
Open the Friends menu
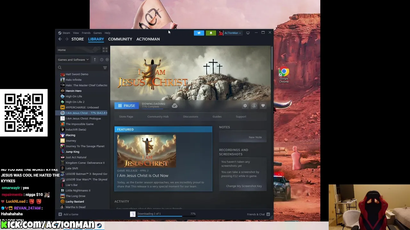pyautogui.click(x=86, y=33)
